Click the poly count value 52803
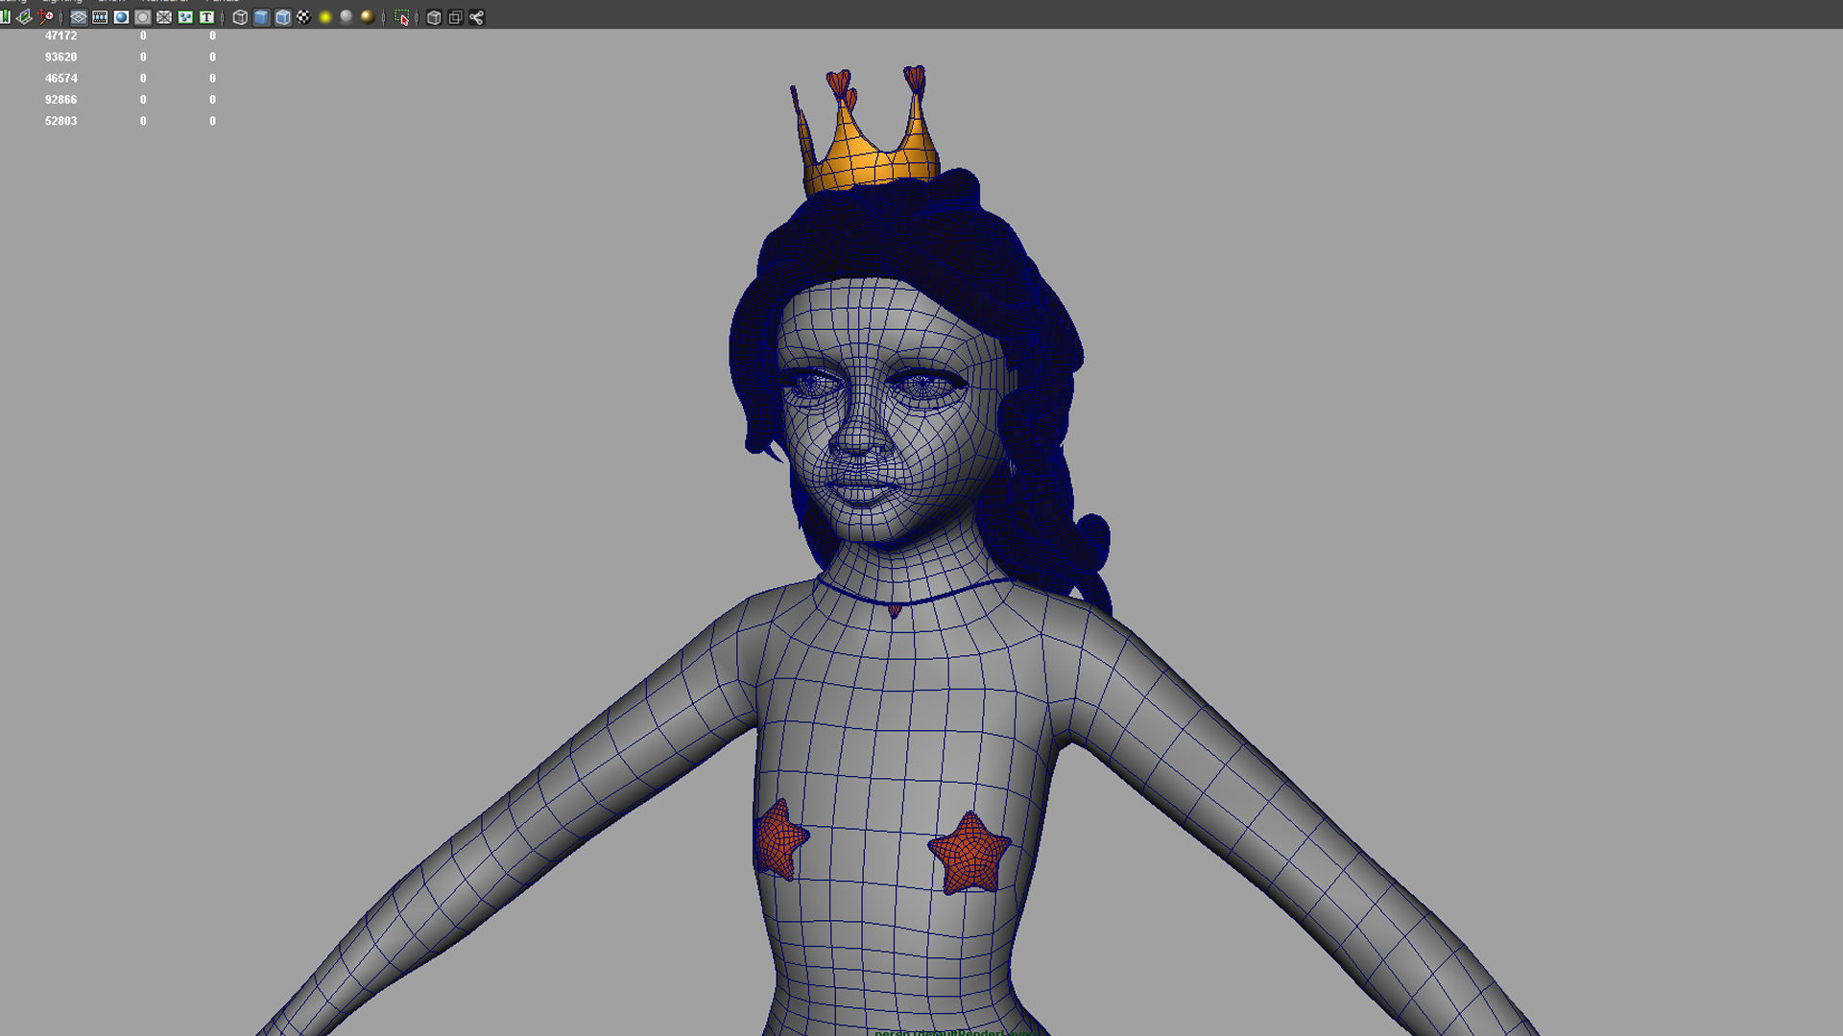The width and height of the screenshot is (1843, 1036). [60, 121]
